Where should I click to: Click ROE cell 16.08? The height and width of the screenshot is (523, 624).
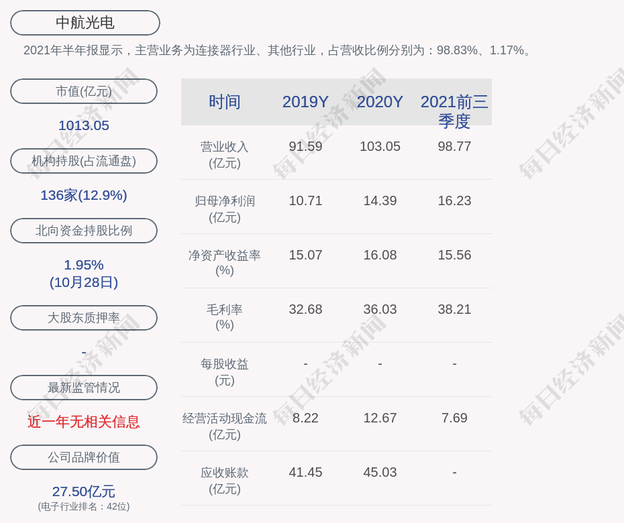point(380,255)
